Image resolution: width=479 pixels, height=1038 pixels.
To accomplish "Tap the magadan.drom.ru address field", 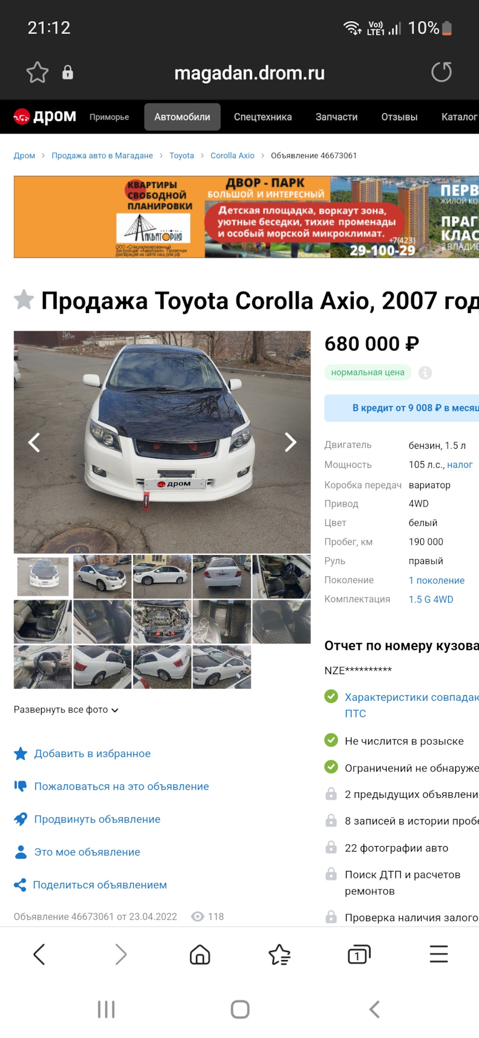I will click(x=249, y=72).
